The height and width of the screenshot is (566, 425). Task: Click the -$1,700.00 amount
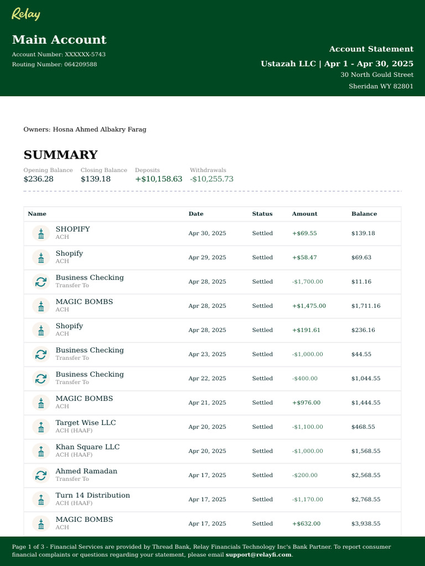pos(308,282)
